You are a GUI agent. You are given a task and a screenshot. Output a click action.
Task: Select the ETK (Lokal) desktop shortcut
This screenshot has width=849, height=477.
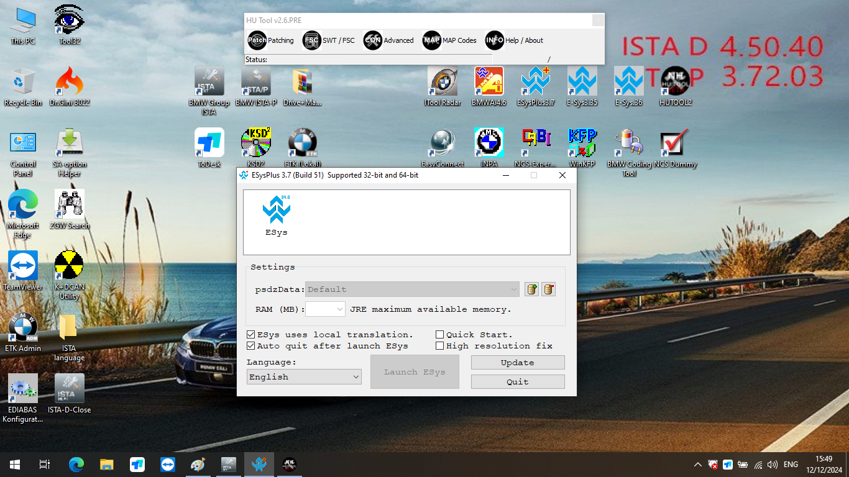(303, 148)
